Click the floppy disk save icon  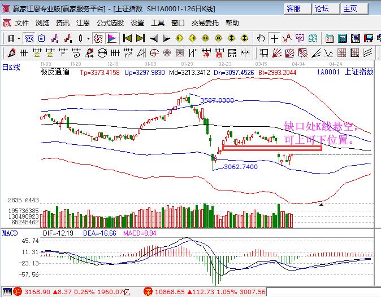[x=369, y=38]
